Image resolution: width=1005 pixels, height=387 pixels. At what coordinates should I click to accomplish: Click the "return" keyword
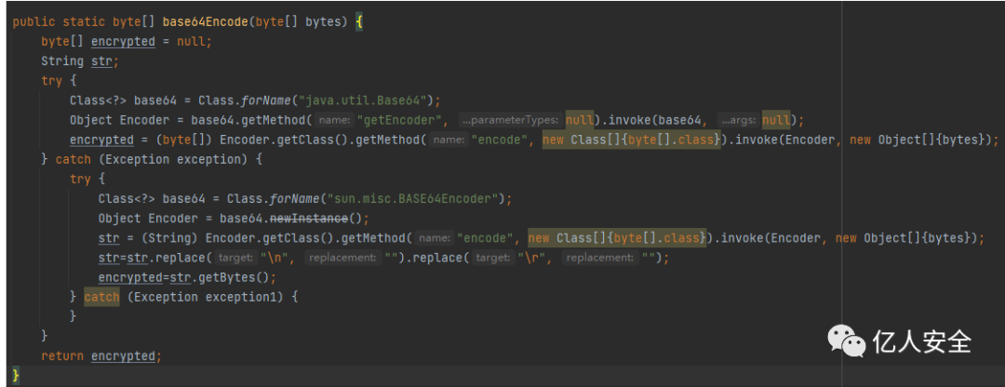tap(63, 356)
